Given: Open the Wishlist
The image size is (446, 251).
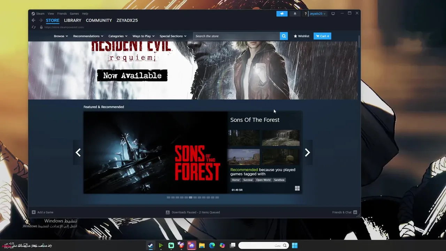Looking at the screenshot, I should (x=301, y=36).
